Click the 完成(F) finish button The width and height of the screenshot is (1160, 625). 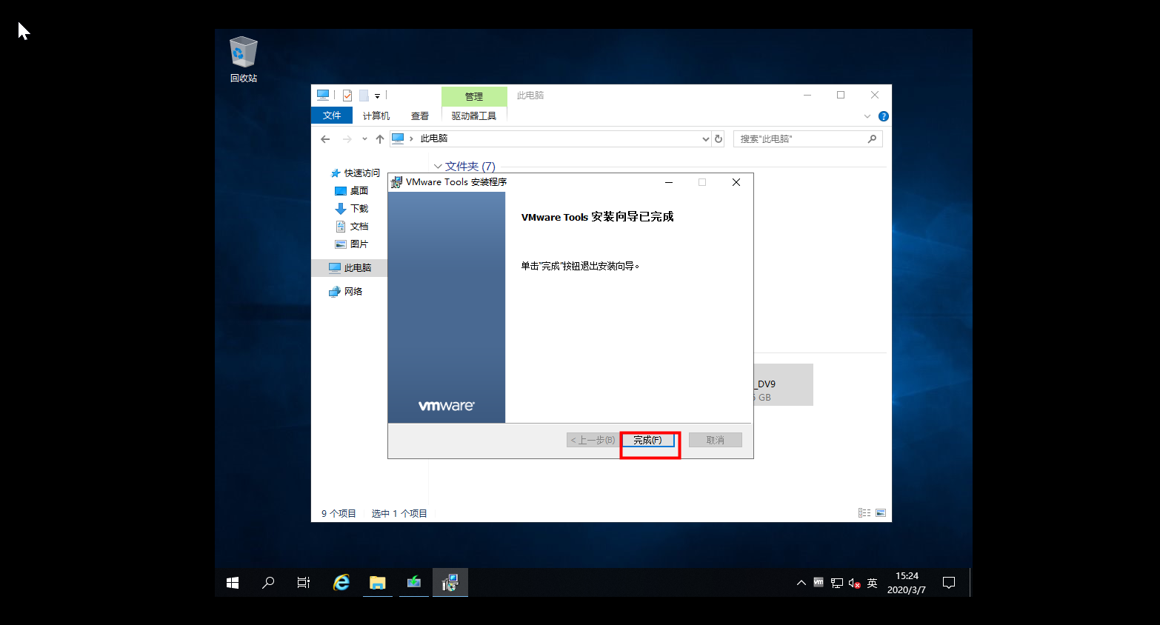point(648,440)
